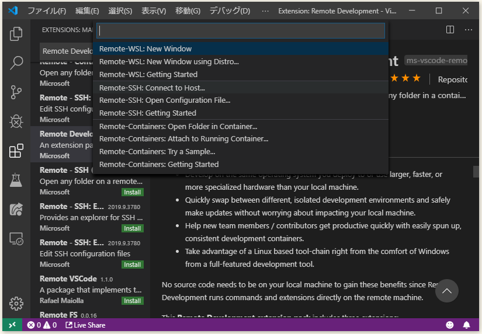Open the Remote Explorer activity bar icon
Viewport: 482px width, 334px height.
[x=16, y=238]
